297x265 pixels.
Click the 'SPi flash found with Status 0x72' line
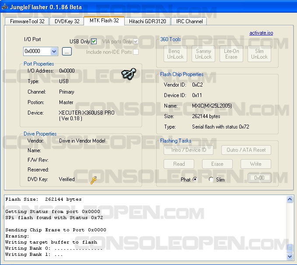pyautogui.click(x=54, y=218)
